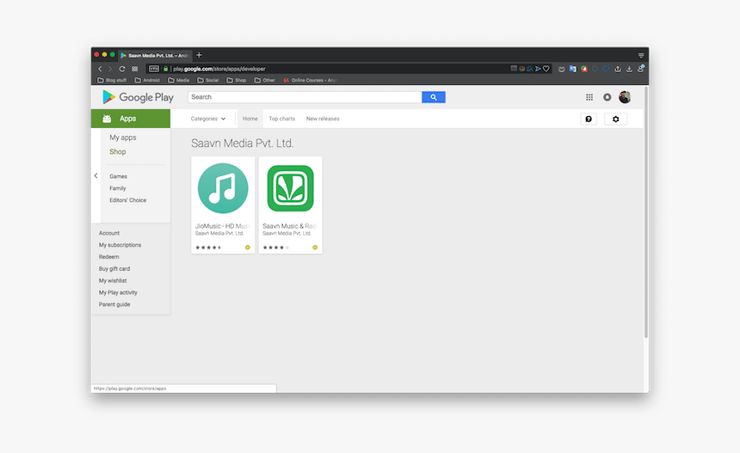The image size is (740, 453).
Task: Bookmark page with the heart icon
Action: [546, 69]
